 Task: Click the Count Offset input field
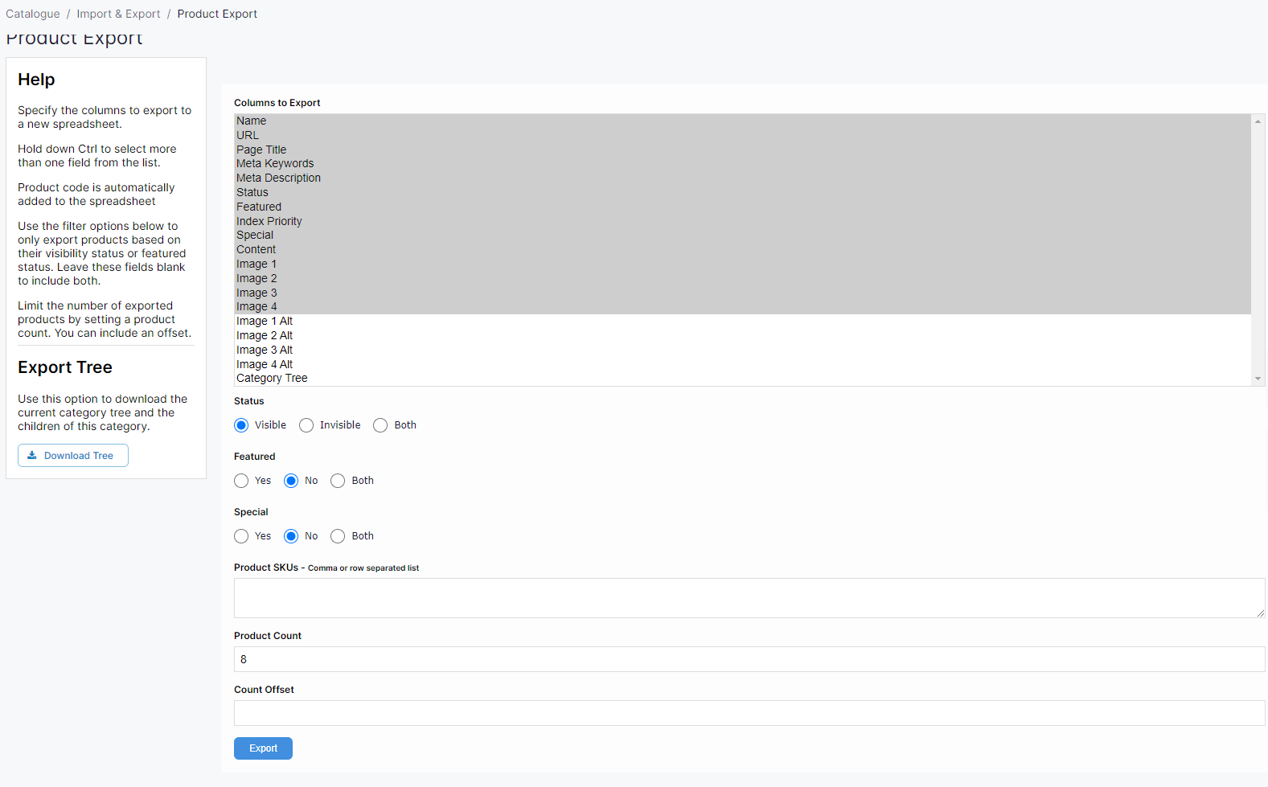point(749,713)
